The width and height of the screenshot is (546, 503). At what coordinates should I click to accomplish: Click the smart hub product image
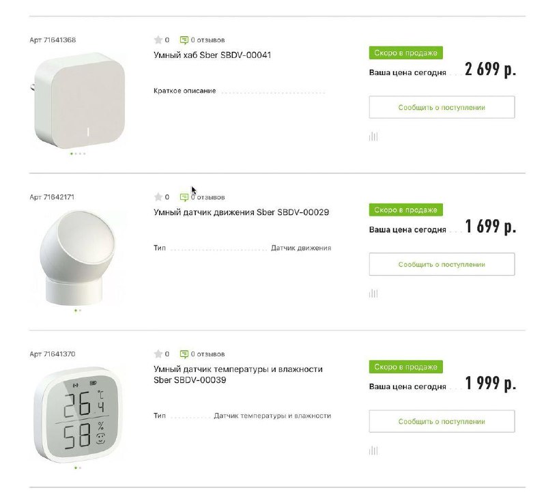click(x=78, y=100)
